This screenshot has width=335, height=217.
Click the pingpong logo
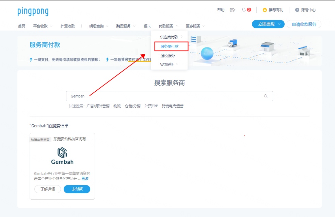pos(33,12)
